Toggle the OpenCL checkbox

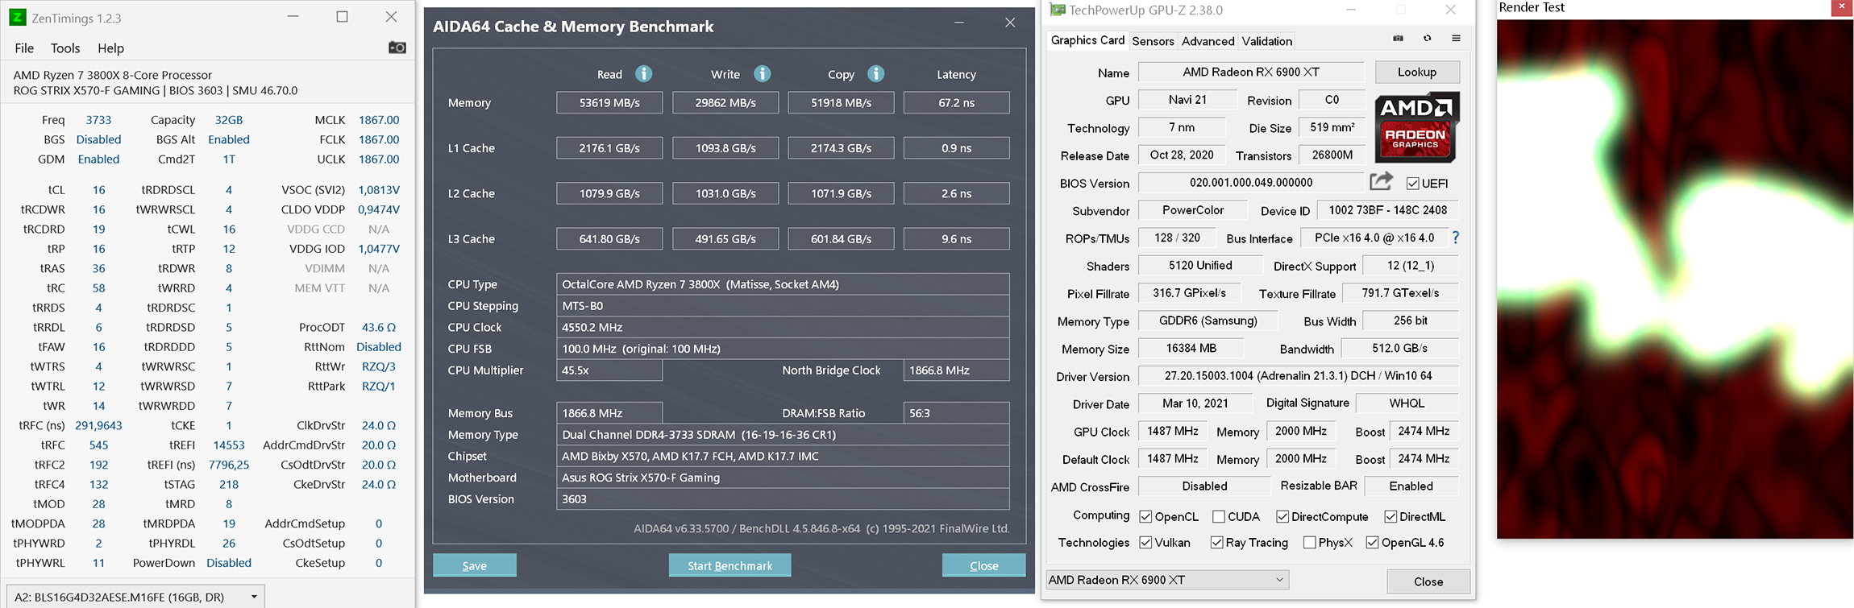(x=1145, y=517)
